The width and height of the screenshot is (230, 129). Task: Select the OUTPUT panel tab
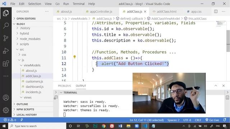pyautogui.click(x=81, y=86)
